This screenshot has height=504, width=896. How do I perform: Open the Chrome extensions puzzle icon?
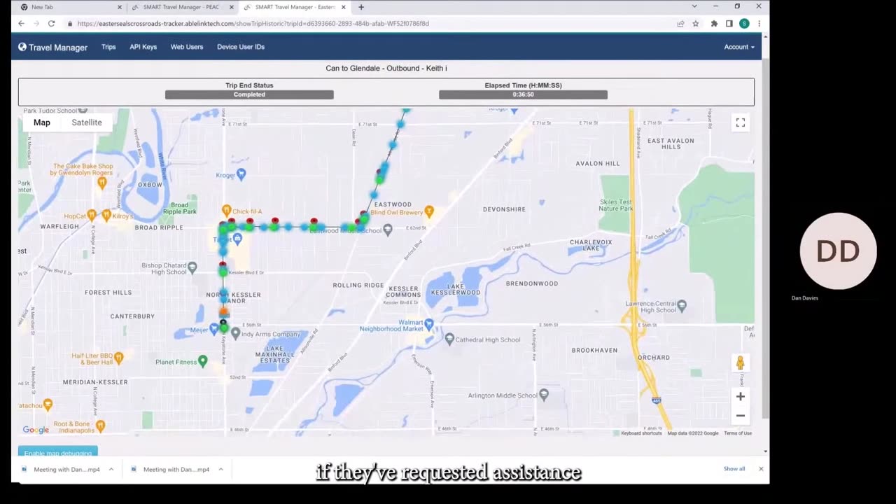click(714, 23)
